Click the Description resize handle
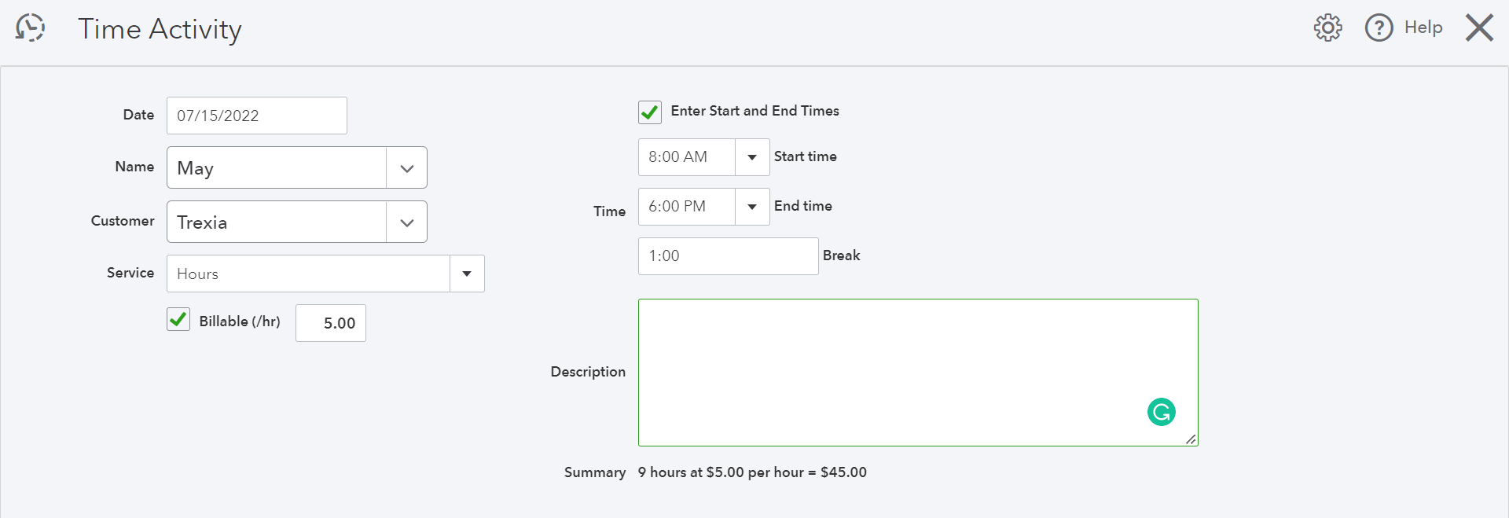The width and height of the screenshot is (1509, 518). 1191,440
